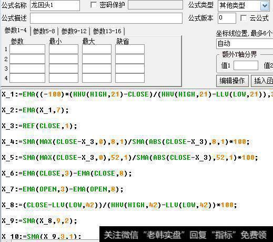Click the 缺省 field in row 1
This screenshot has height=242, width=273.
tap(130, 49)
